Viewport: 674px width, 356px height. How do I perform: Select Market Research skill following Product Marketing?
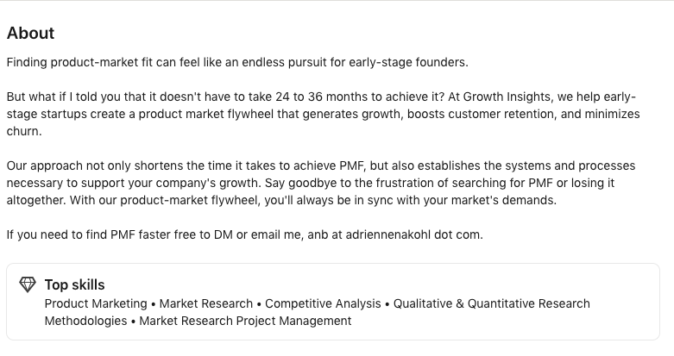point(206,303)
